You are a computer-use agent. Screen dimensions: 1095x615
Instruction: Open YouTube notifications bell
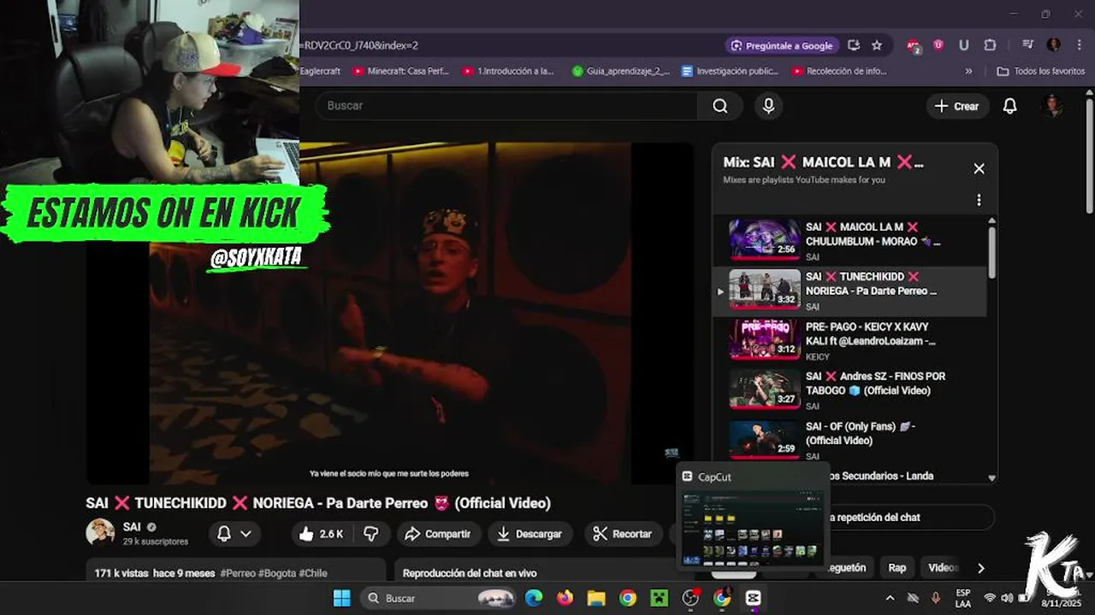[1009, 106]
